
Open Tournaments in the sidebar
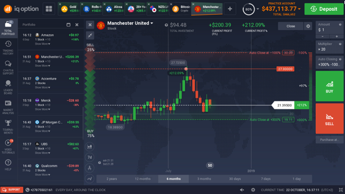(8, 127)
